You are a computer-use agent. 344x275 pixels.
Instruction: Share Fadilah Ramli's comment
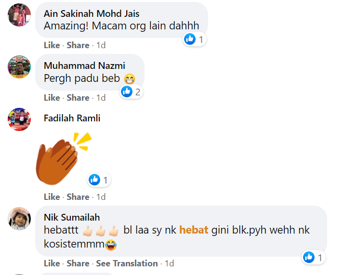click(x=78, y=197)
